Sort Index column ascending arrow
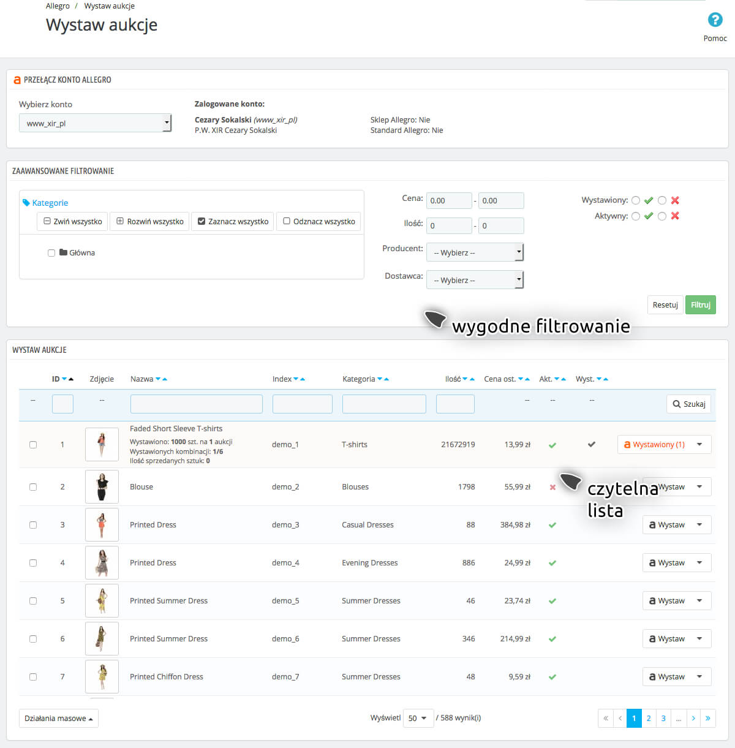This screenshot has width=735, height=748. point(303,379)
